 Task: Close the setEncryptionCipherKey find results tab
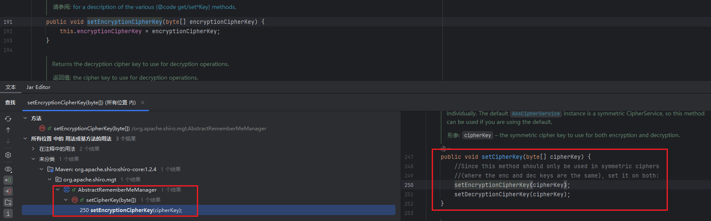click(x=143, y=103)
